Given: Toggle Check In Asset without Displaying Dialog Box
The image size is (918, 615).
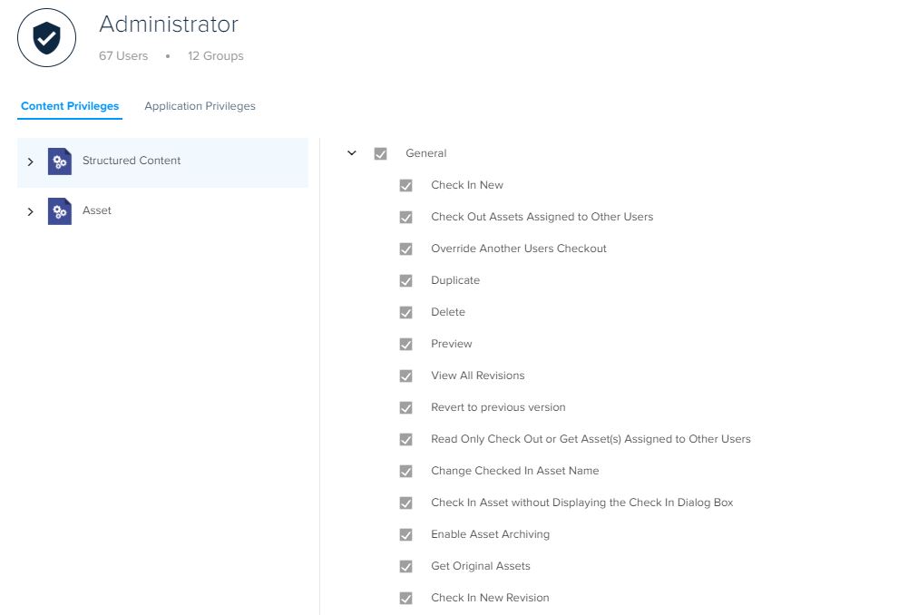Looking at the screenshot, I should coord(405,503).
